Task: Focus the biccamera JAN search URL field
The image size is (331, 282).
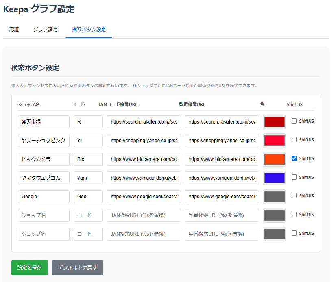Action: 144,159
